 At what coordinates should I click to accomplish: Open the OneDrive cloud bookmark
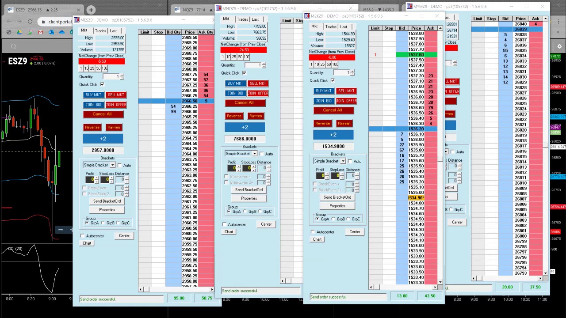tap(62, 32)
